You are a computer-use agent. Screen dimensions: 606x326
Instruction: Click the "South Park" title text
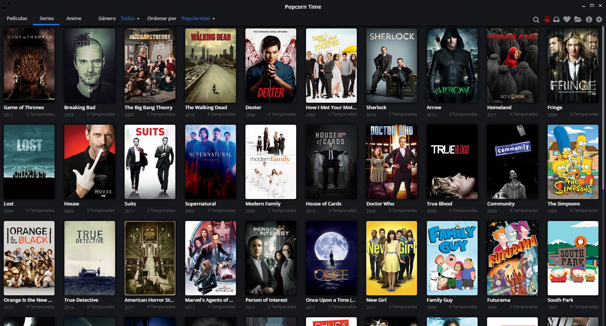[x=561, y=300]
